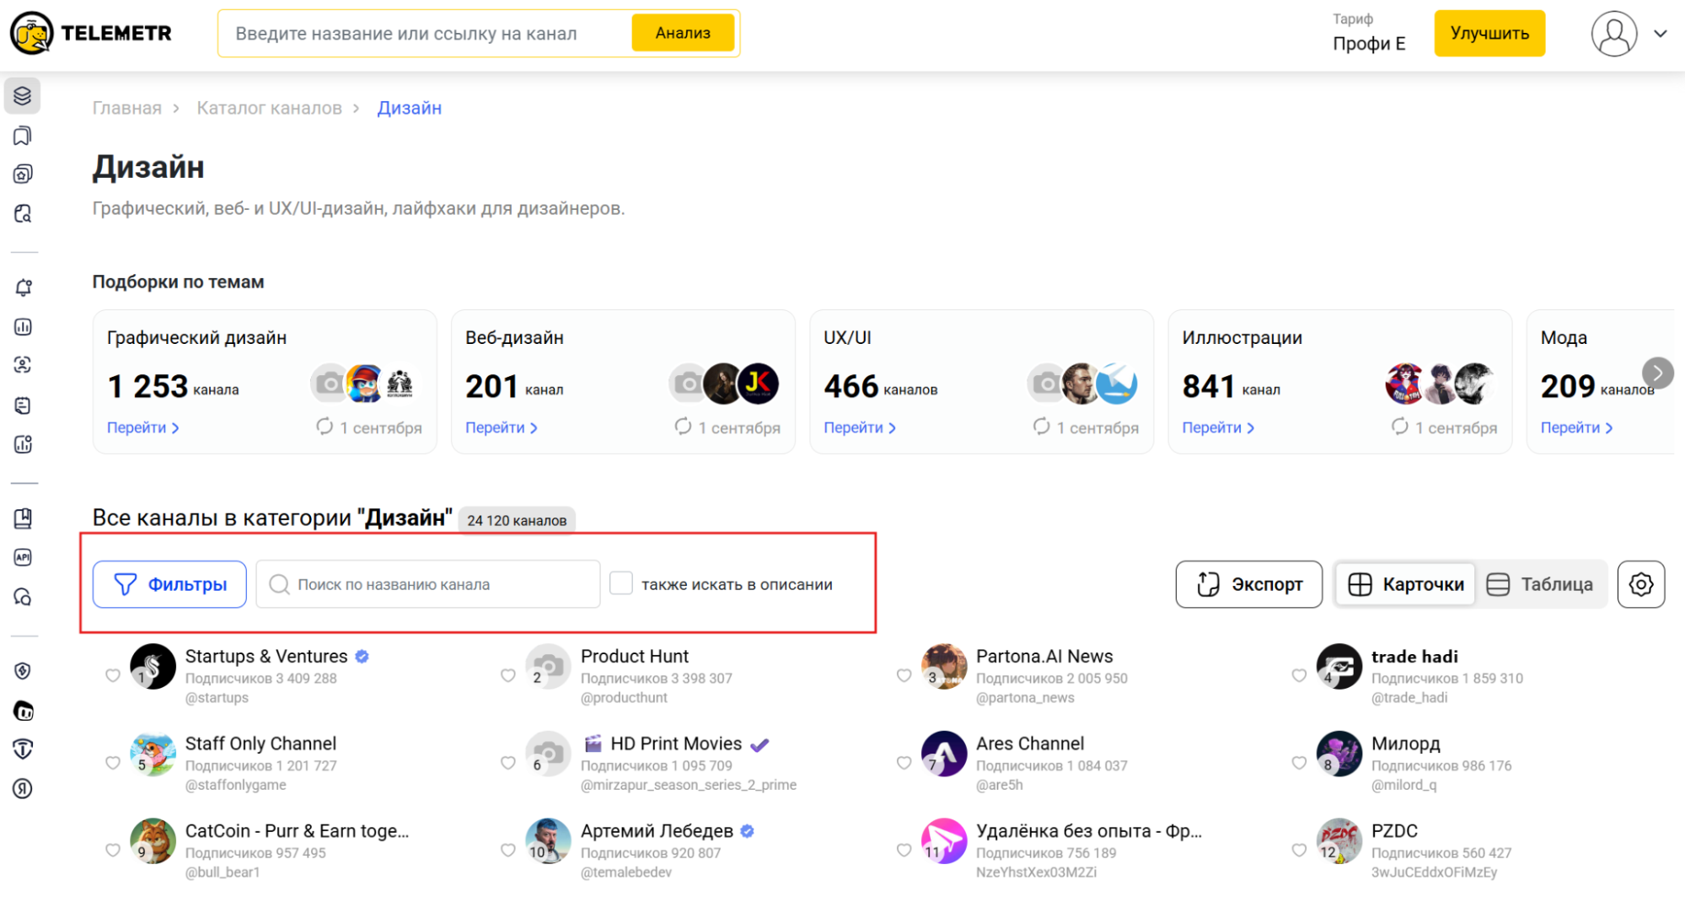Open the Фильтры panel
The width and height of the screenshot is (1685, 902).
pyautogui.click(x=169, y=584)
